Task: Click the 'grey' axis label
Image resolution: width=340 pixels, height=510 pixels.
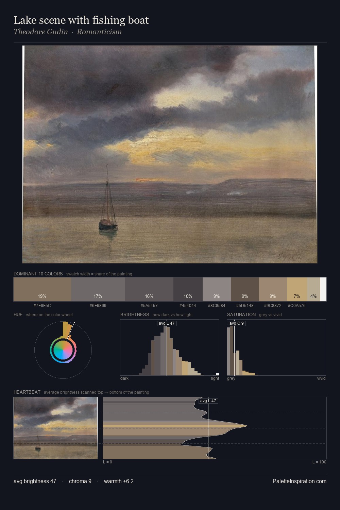Action: pos(231,378)
